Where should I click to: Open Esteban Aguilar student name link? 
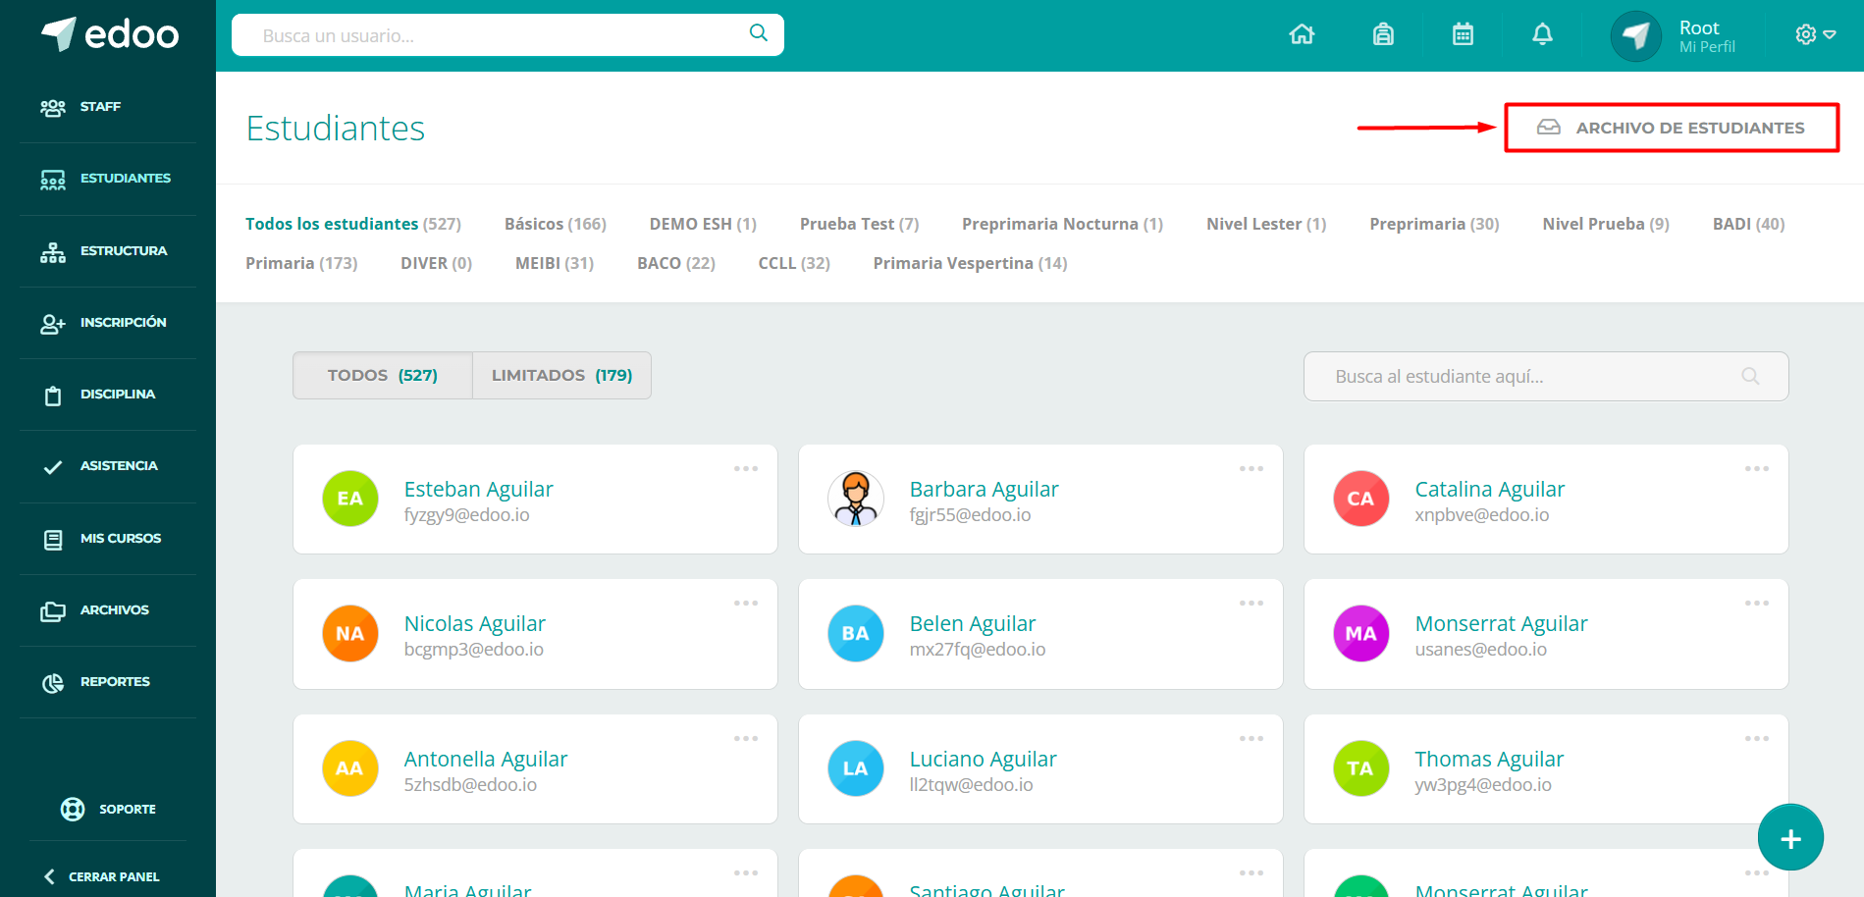pyautogui.click(x=479, y=489)
